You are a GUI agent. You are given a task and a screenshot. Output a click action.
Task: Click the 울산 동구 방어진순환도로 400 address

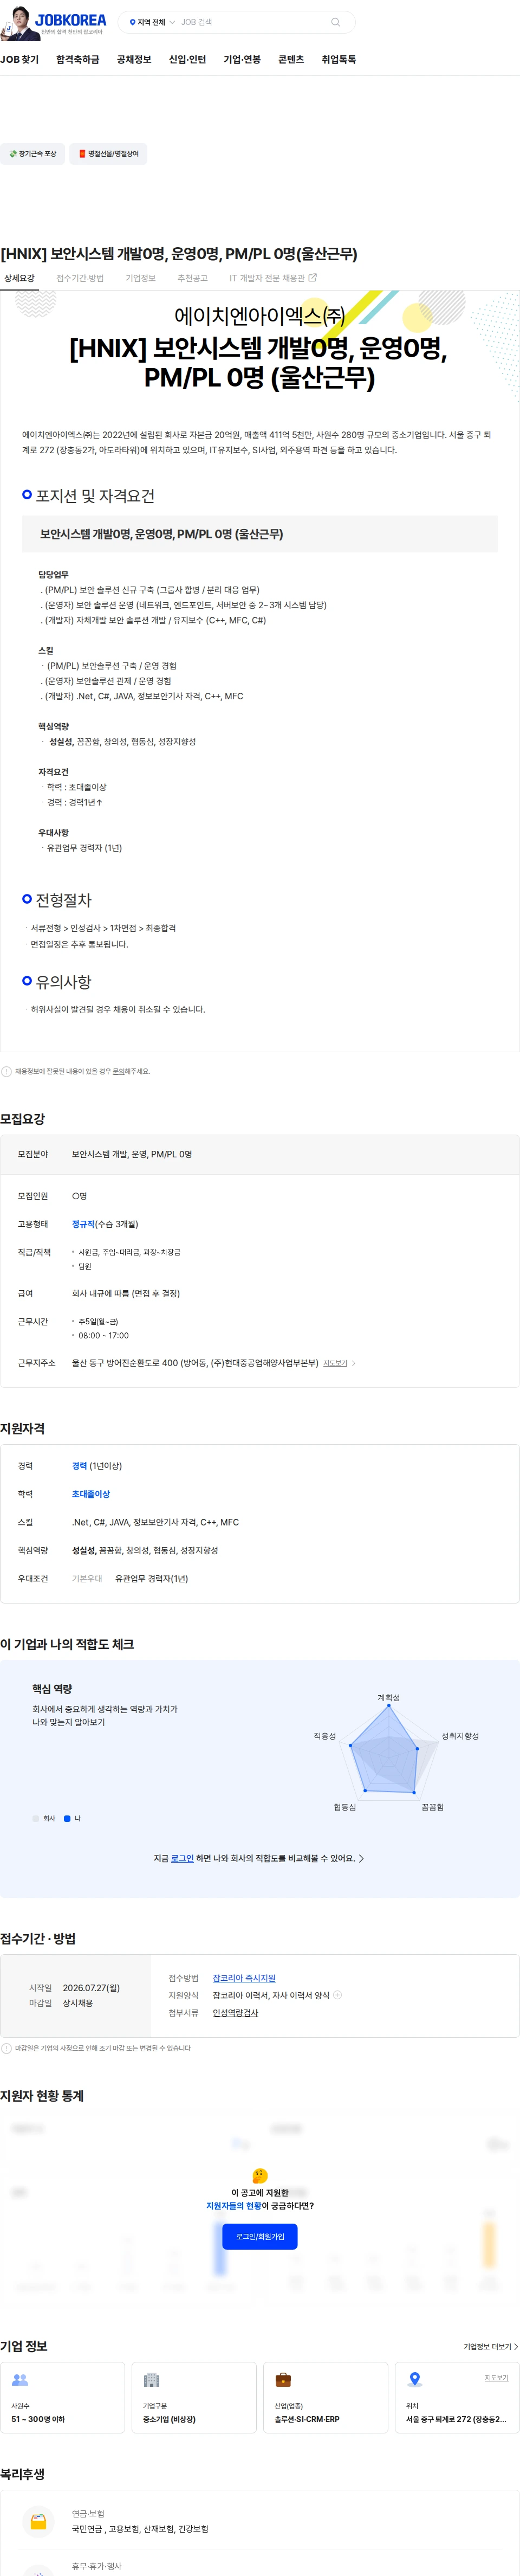tap(195, 1363)
